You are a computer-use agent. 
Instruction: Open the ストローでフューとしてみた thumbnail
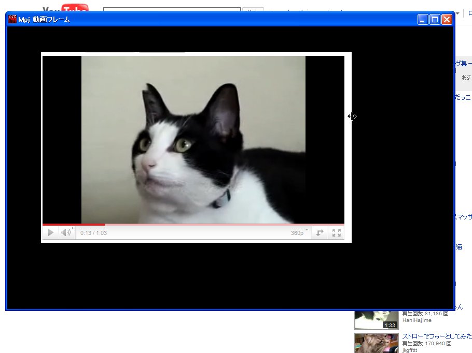click(x=377, y=343)
